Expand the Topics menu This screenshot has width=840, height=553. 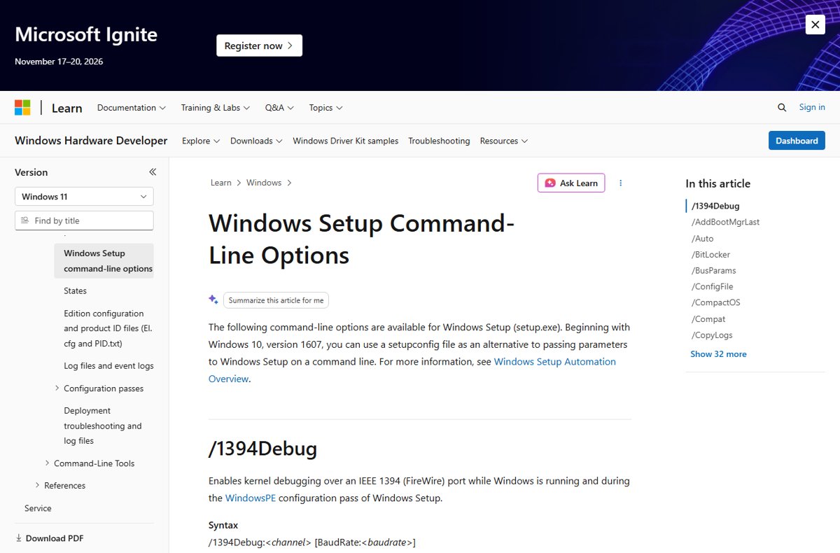tap(325, 108)
